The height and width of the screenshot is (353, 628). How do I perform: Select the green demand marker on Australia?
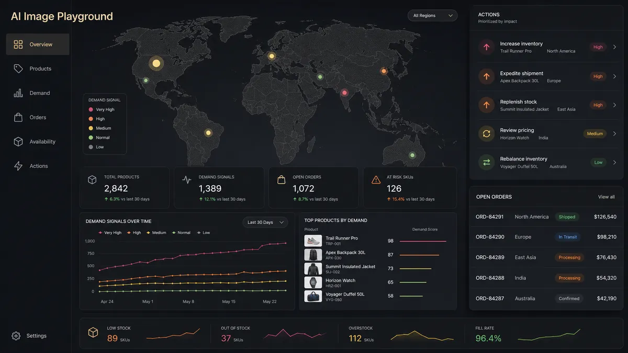(412, 155)
